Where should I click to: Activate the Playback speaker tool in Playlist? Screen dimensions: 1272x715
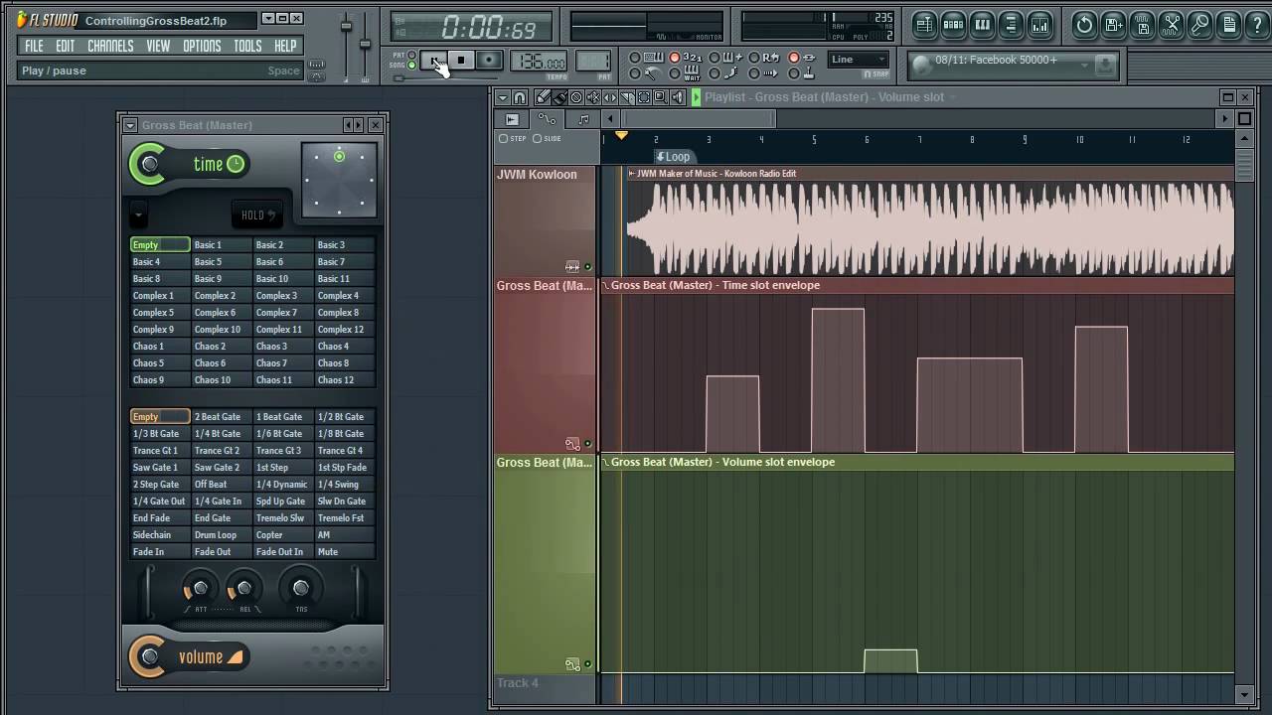678,97
